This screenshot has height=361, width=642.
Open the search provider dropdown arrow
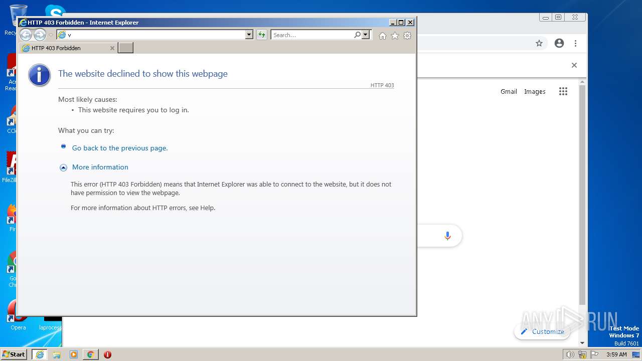click(366, 35)
